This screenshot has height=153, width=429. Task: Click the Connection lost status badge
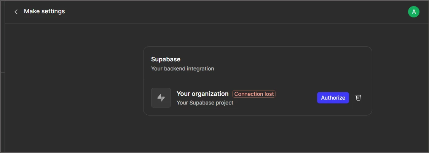click(x=254, y=94)
